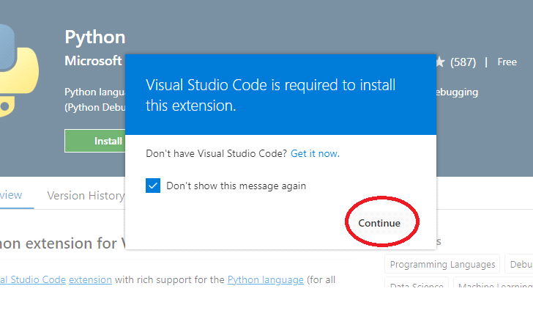Image resolution: width=533 pixels, height=319 pixels.
Task: Open the "Get it now" link
Action: (315, 154)
